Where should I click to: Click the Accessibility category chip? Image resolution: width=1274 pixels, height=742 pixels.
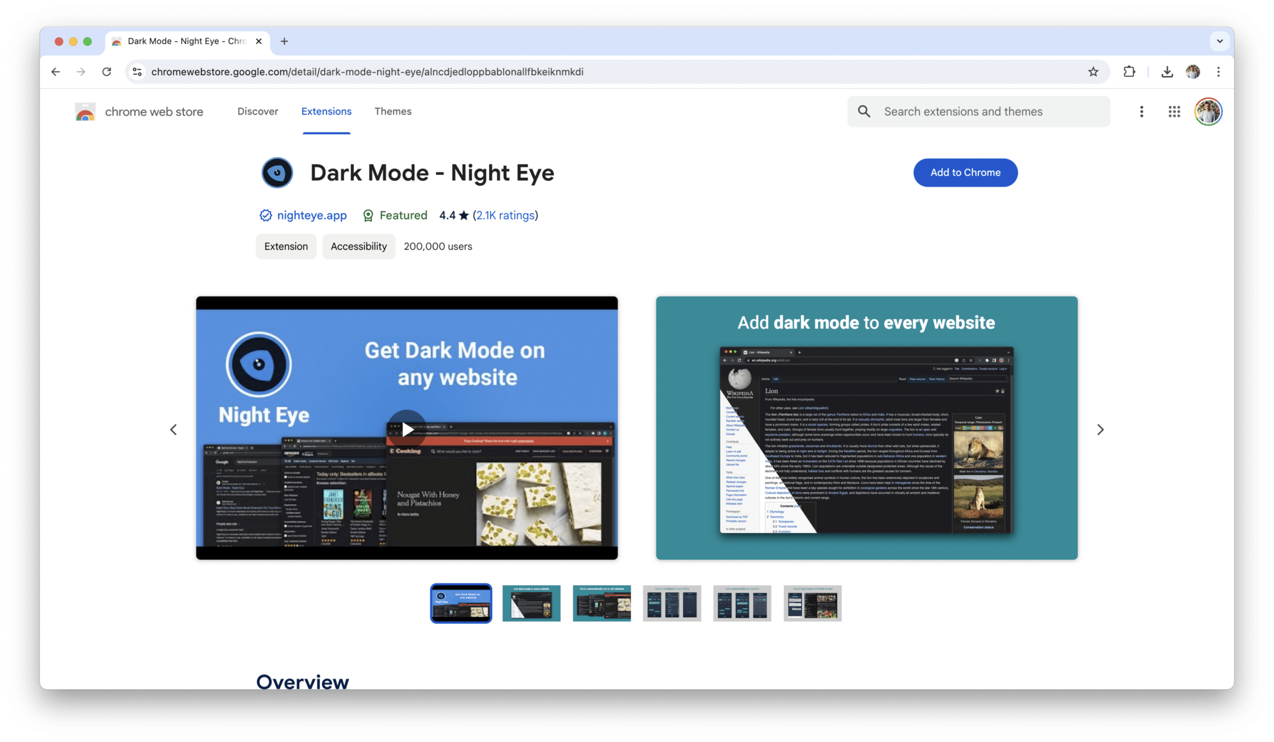359,246
